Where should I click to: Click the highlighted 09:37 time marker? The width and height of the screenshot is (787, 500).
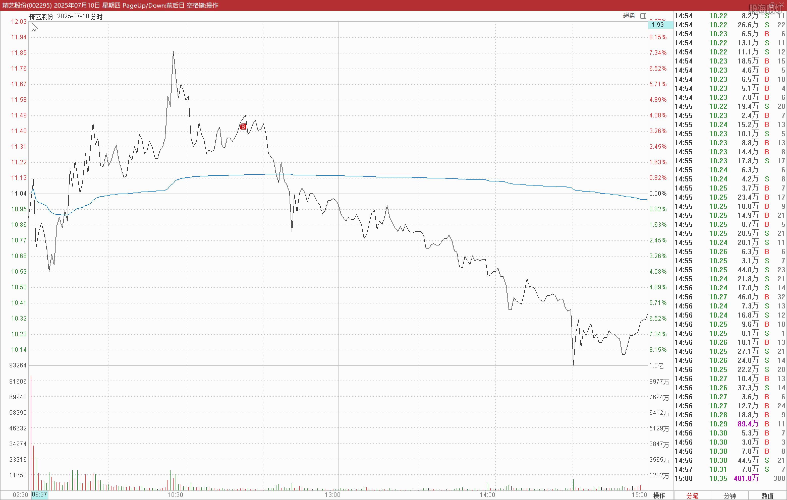coord(40,494)
